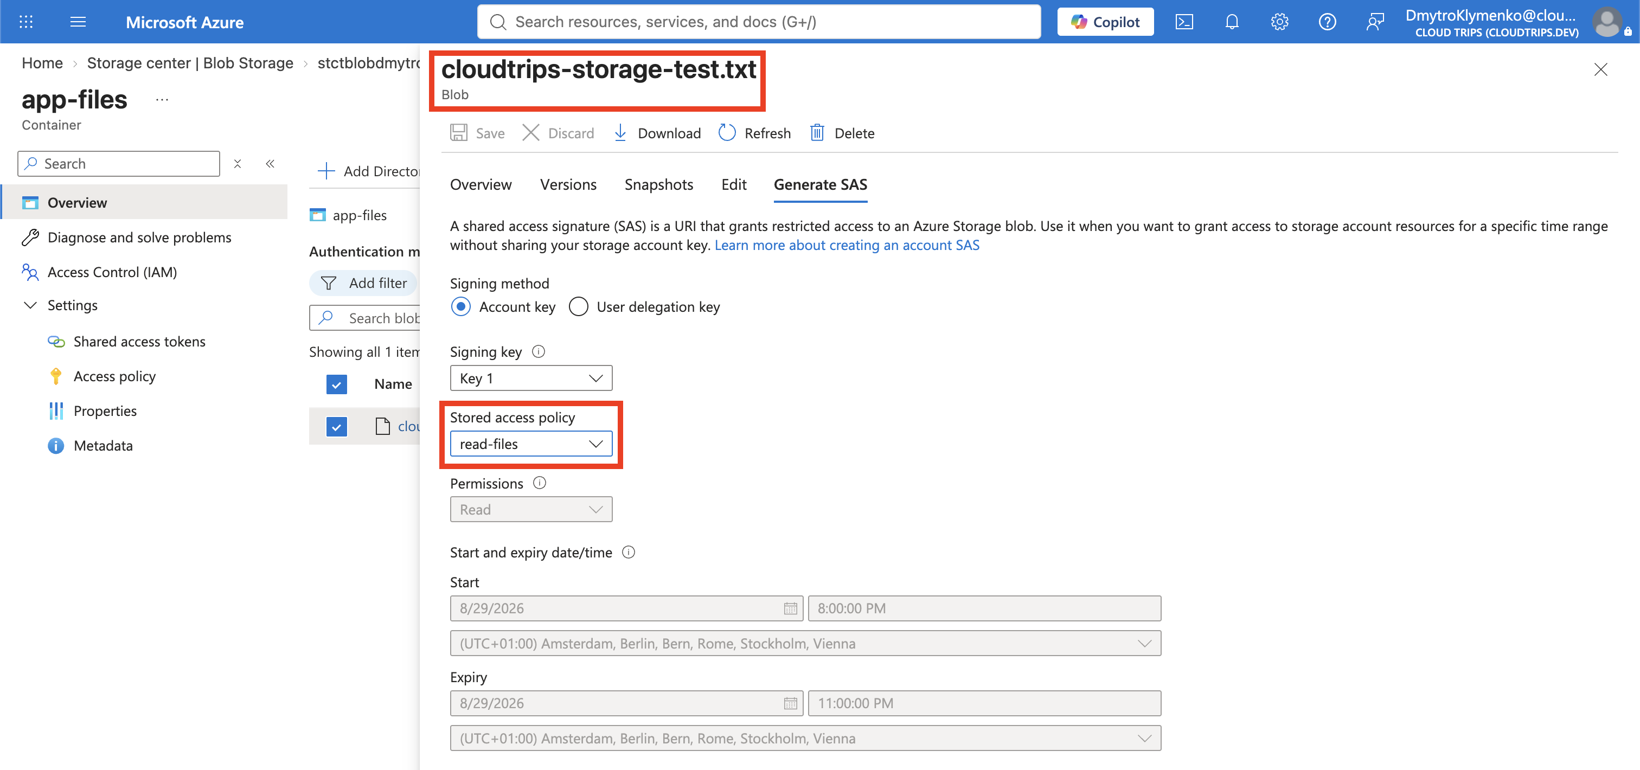This screenshot has width=1640, height=770.
Task: Open the portal hamburger menu
Action: 78,22
